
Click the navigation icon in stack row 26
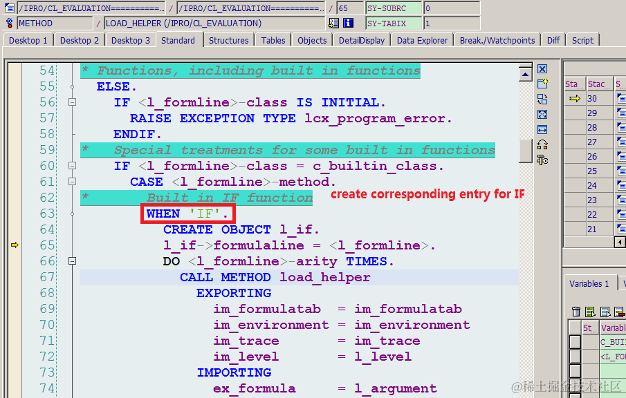621,156
